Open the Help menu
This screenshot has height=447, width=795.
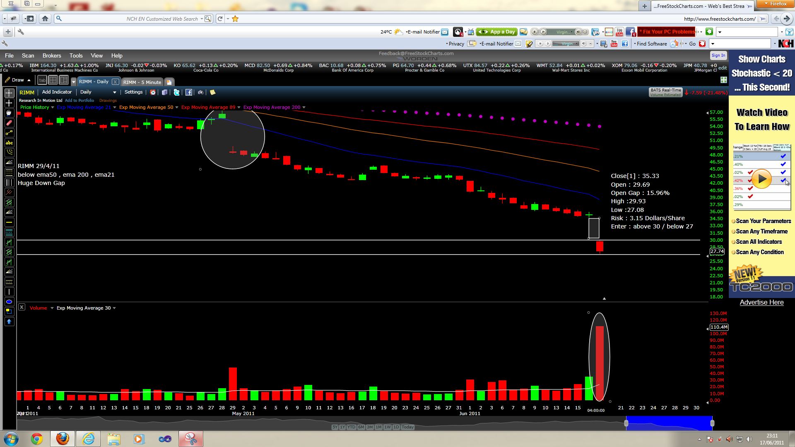[117, 55]
